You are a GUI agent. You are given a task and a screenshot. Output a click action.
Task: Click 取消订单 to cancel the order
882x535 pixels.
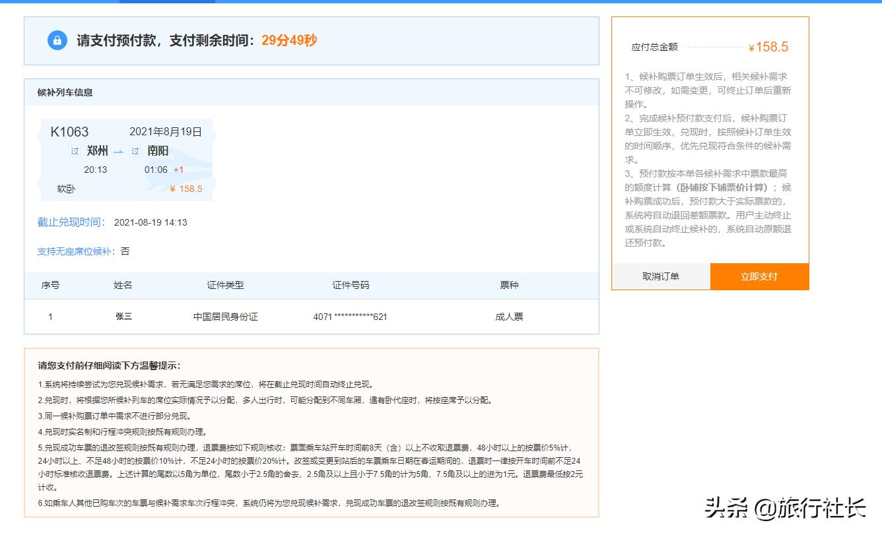click(x=661, y=277)
